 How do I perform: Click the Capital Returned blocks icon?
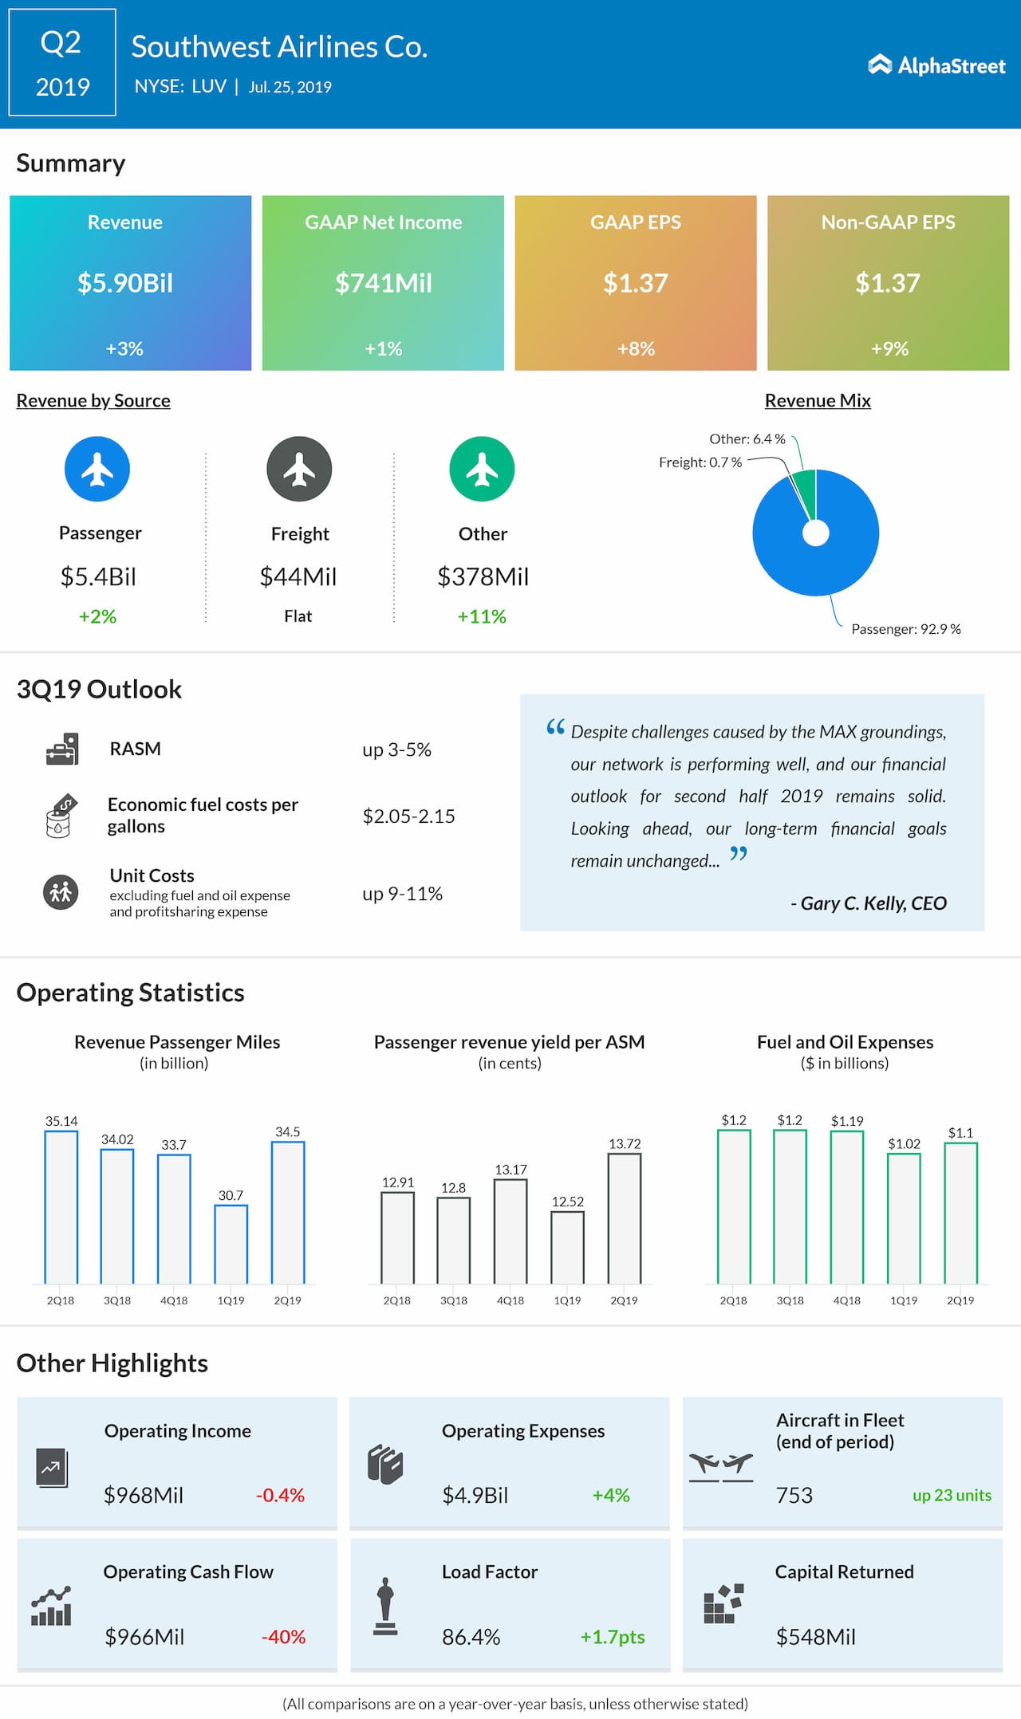click(x=723, y=1603)
